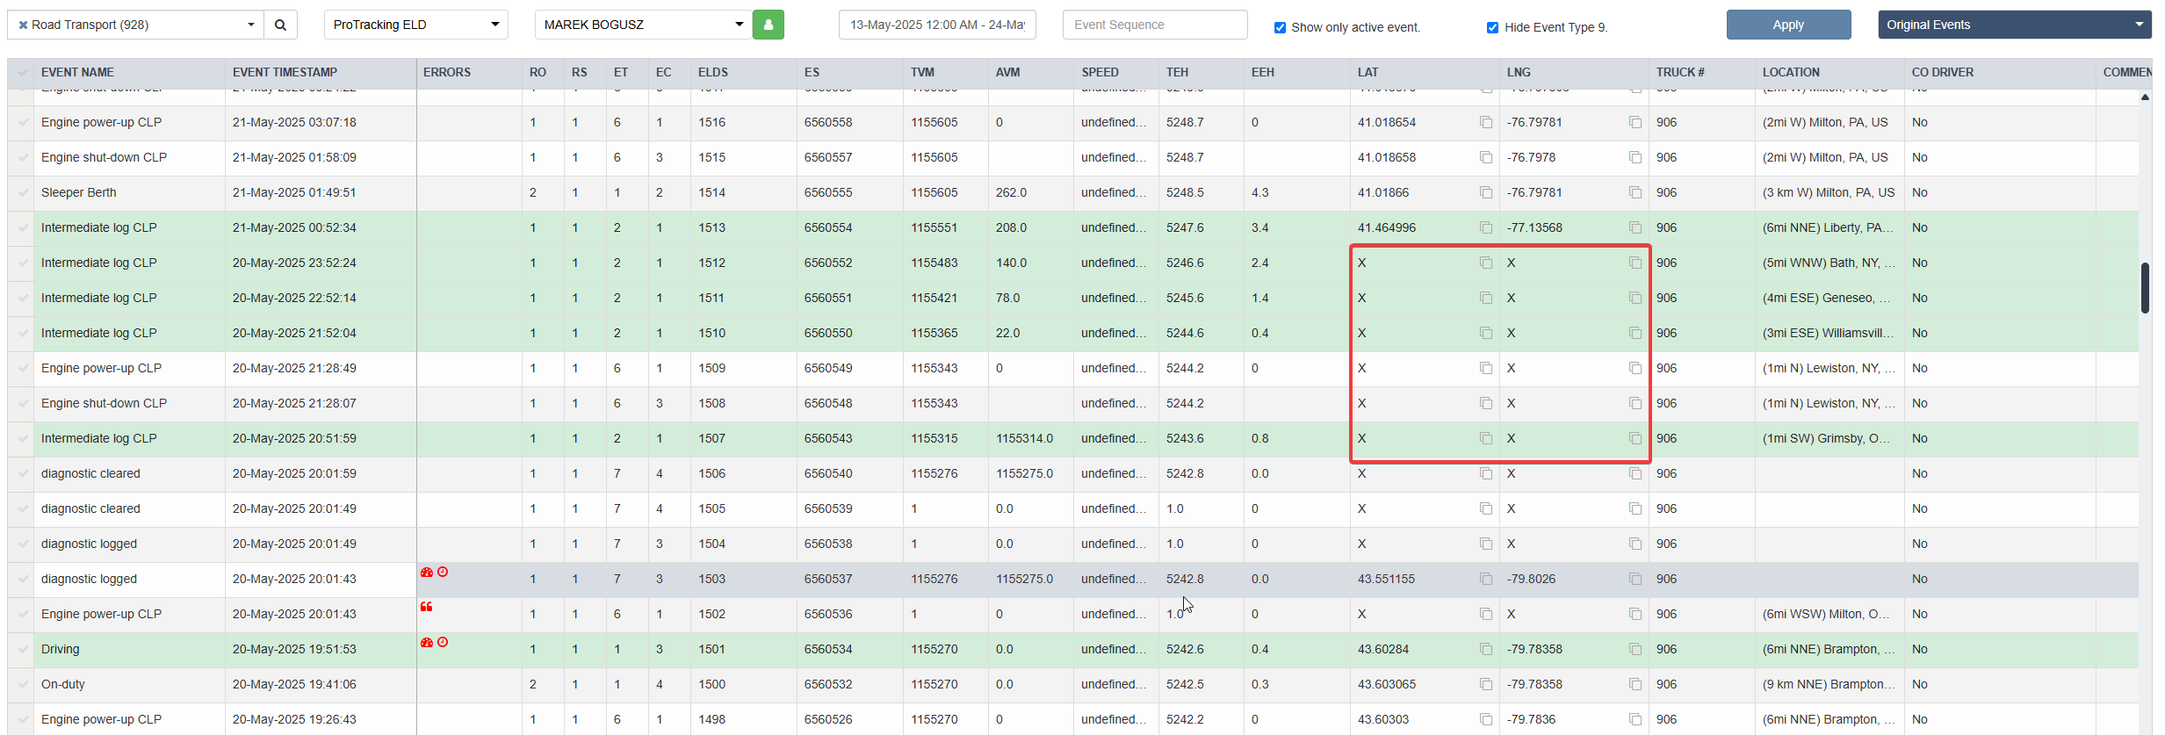Copy latitude 41.018658 via copy icon
This screenshot has height=735, width=2165.
point(1485,157)
